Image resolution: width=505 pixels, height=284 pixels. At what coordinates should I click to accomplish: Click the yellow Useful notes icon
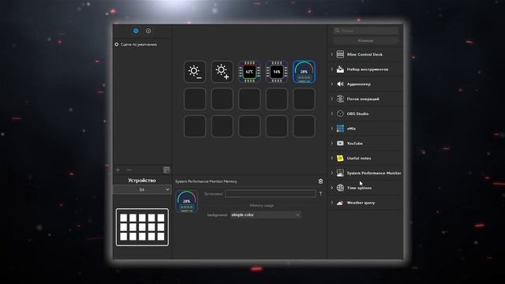pyautogui.click(x=340, y=158)
